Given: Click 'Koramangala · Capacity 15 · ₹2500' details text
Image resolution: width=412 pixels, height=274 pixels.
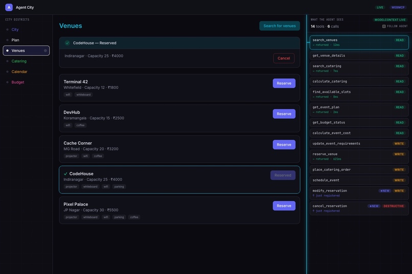Looking at the screenshot, I should tap(94, 118).
